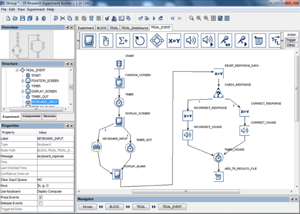Switch palette to the Trigger category
Image resolution: width=300 pixels, height=214 pixels.
[x=291, y=40]
